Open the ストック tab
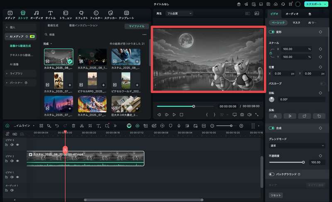This screenshot has height=202, width=332. [23, 15]
